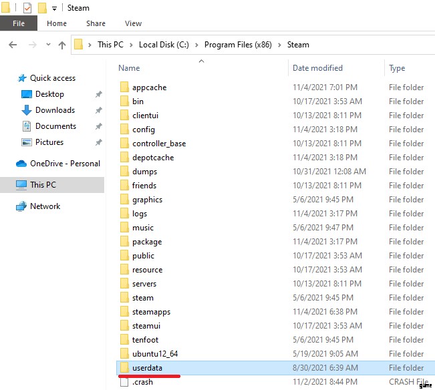Sort files by Name column header
435x390 pixels.
coord(129,68)
